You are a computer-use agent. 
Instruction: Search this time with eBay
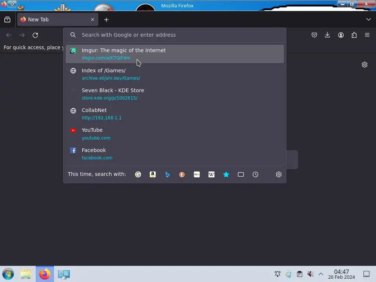point(197,174)
